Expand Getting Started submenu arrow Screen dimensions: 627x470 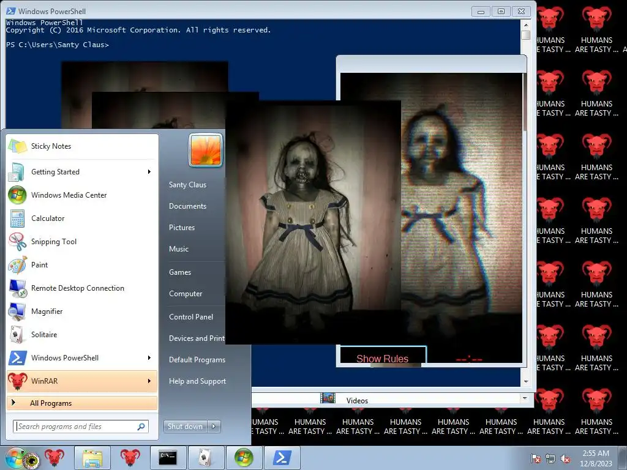click(x=149, y=172)
